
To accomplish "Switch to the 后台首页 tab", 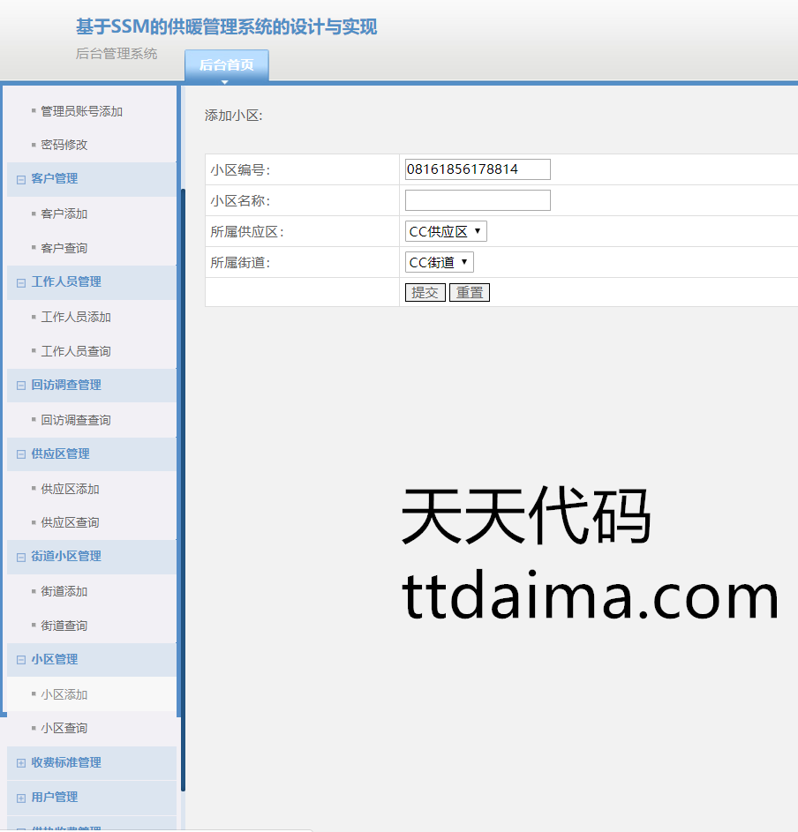I will (x=226, y=64).
